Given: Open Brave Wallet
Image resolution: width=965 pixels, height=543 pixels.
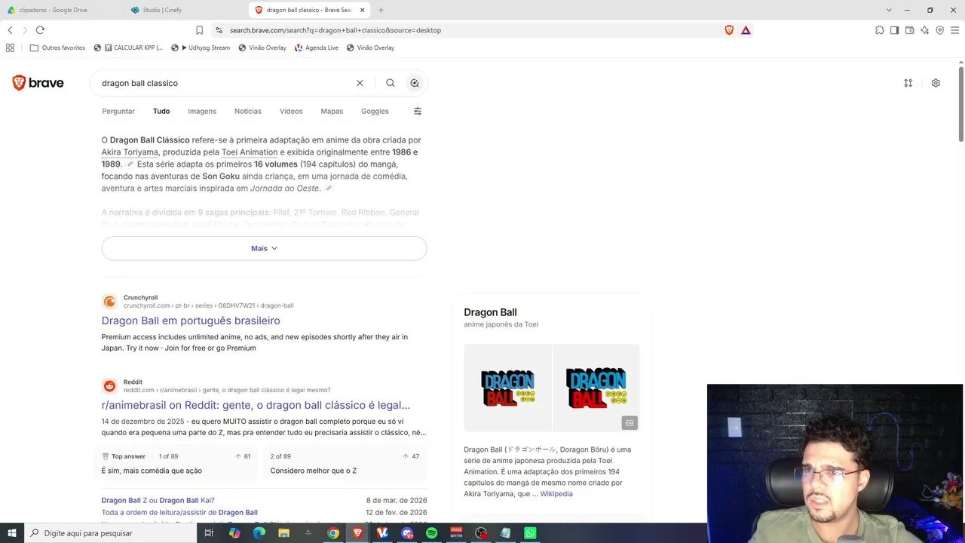Looking at the screenshot, I should point(909,30).
